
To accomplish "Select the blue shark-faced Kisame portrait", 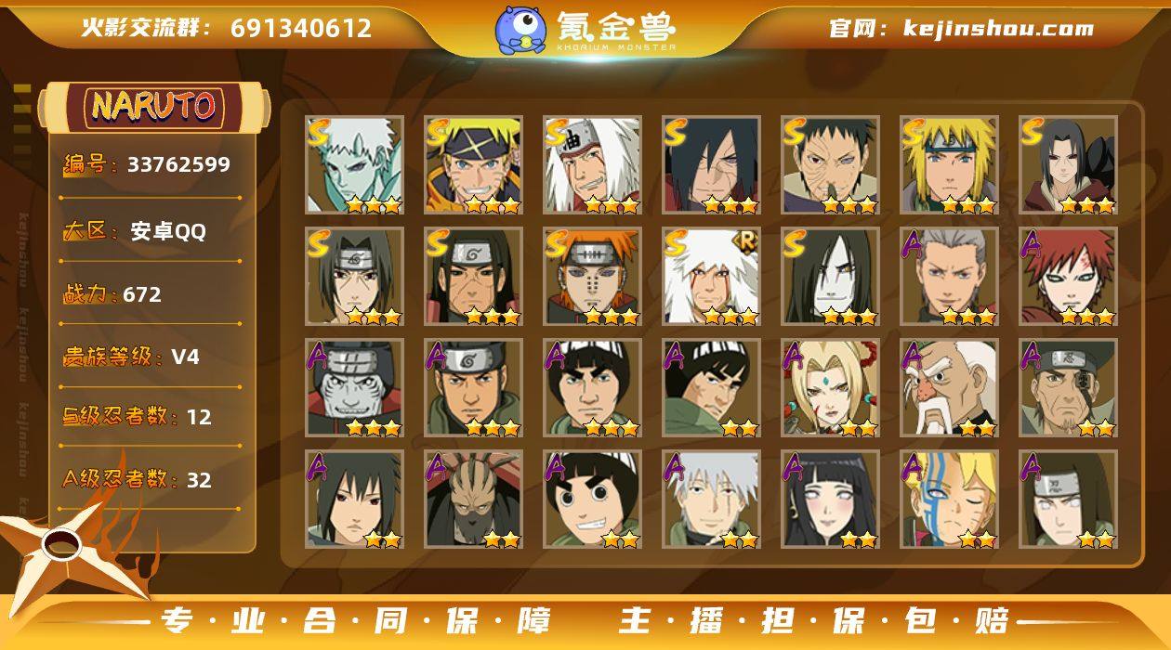I will click(355, 387).
